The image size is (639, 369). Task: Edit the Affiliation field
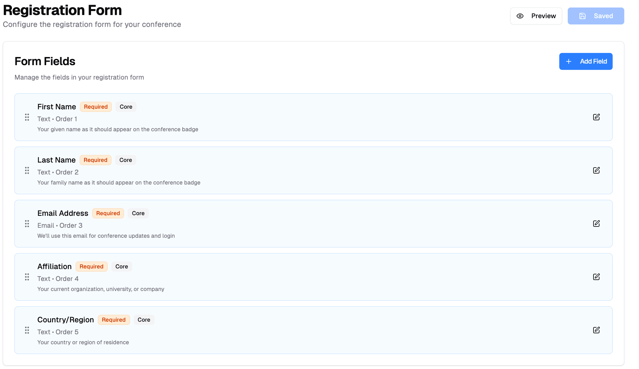click(596, 277)
